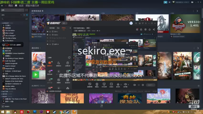Collapse the READY collection in Steam library
The width and height of the screenshot is (203, 114).
[2, 97]
